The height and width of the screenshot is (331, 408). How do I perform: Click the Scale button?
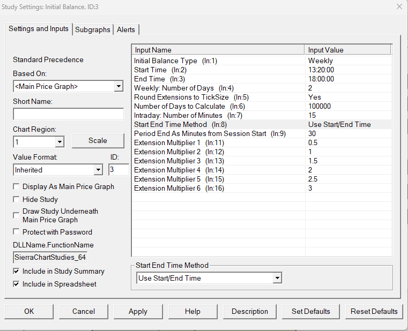click(x=98, y=141)
